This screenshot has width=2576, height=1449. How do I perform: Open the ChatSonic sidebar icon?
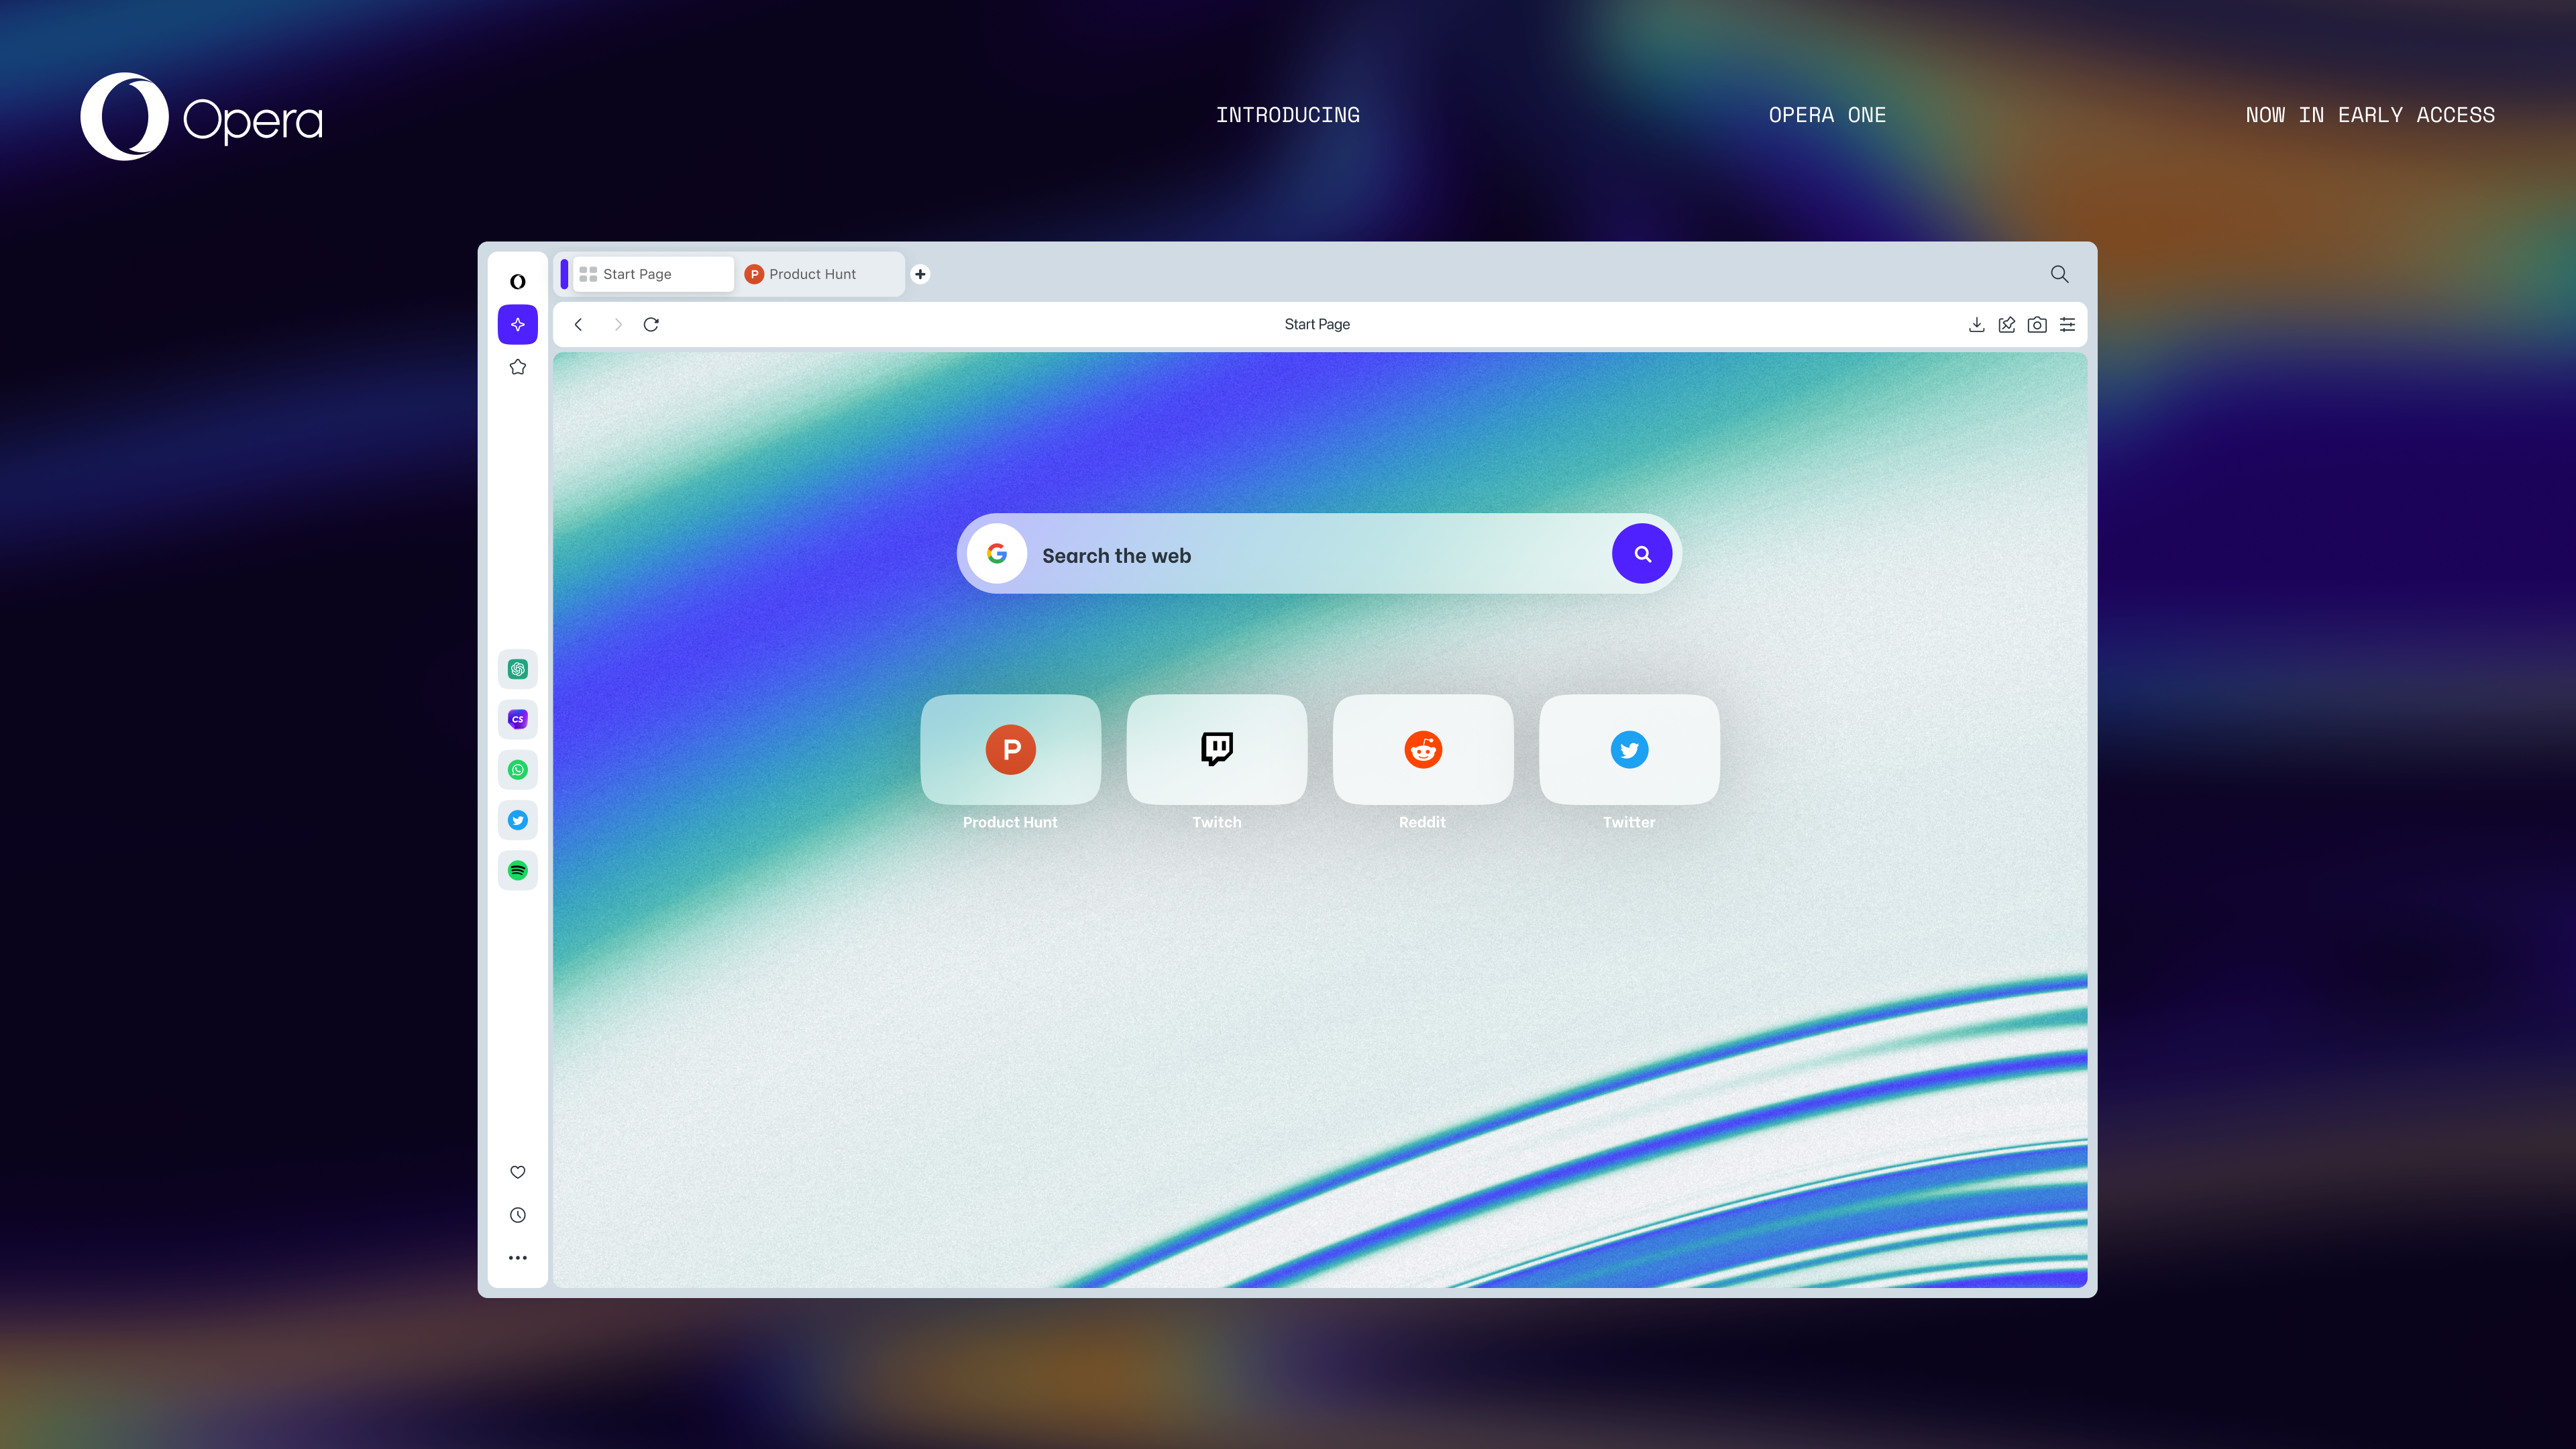click(517, 719)
